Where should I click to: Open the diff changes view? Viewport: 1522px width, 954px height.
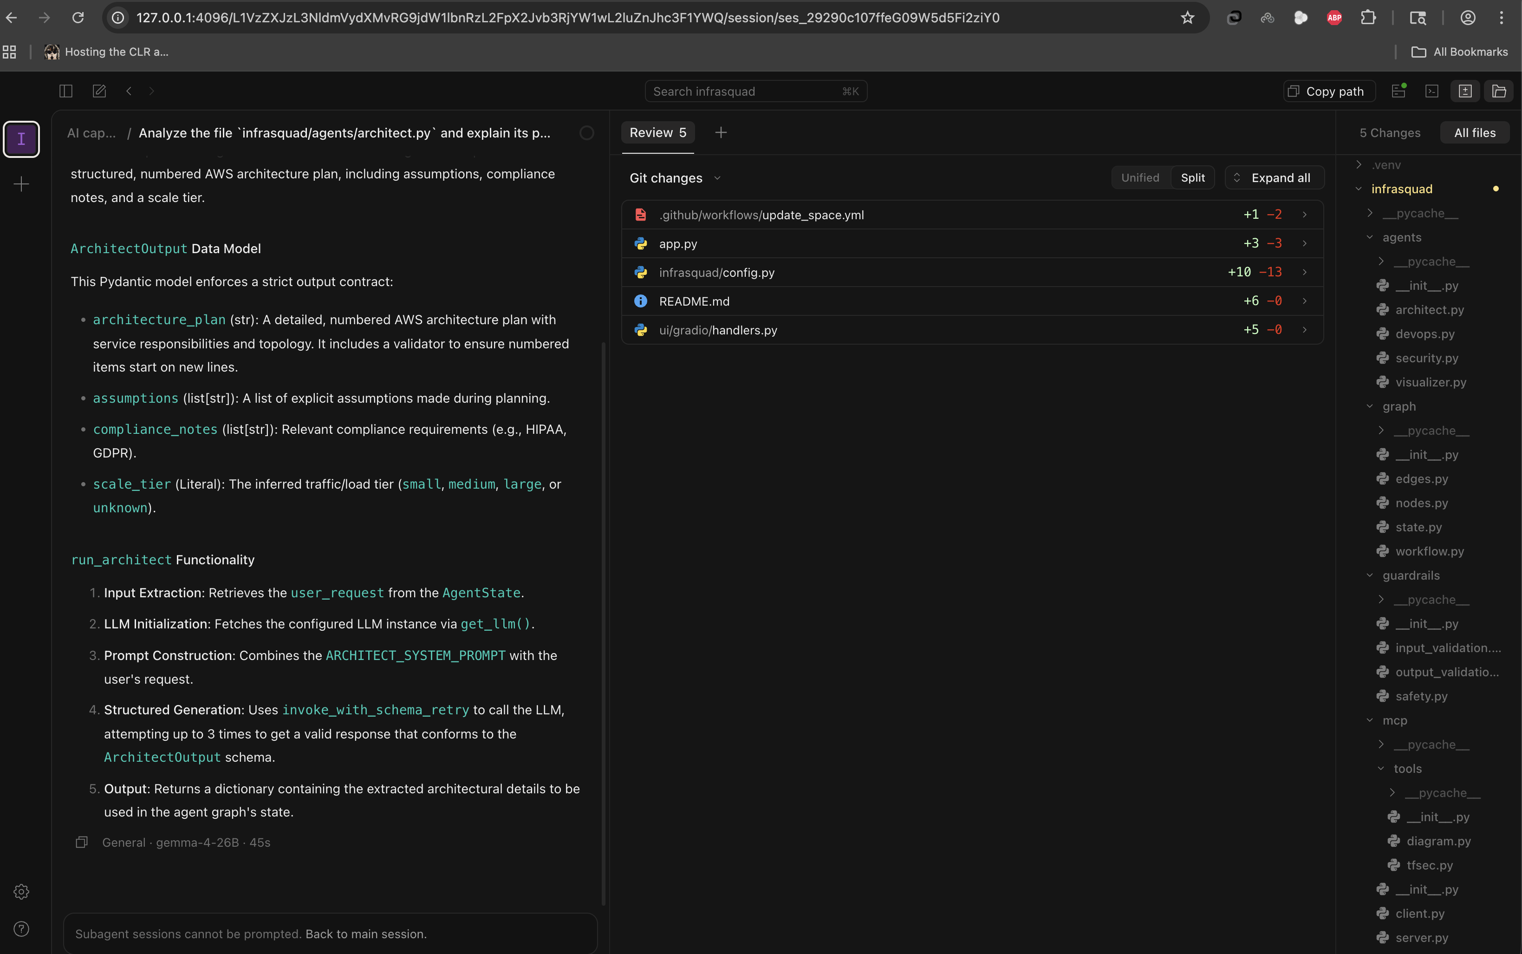coord(1465,91)
